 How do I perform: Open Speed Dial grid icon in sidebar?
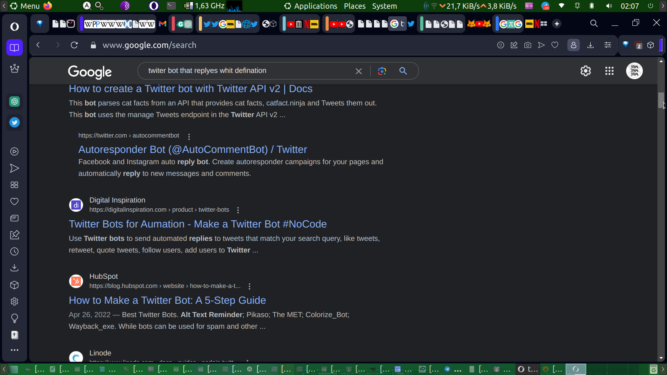15,185
